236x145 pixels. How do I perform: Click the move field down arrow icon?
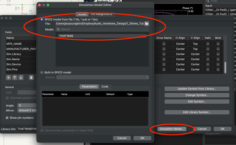coord(21,77)
